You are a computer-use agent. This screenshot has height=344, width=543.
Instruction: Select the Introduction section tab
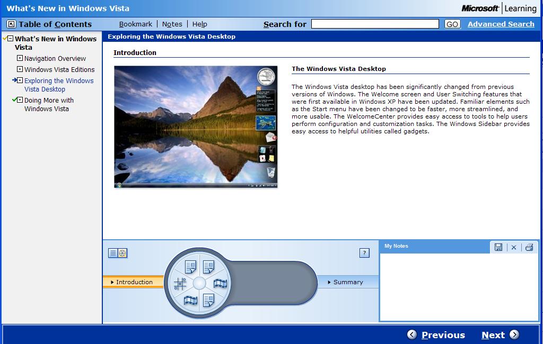(133, 282)
